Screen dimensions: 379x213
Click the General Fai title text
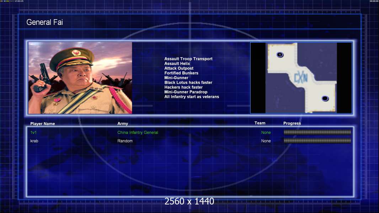coord(44,22)
